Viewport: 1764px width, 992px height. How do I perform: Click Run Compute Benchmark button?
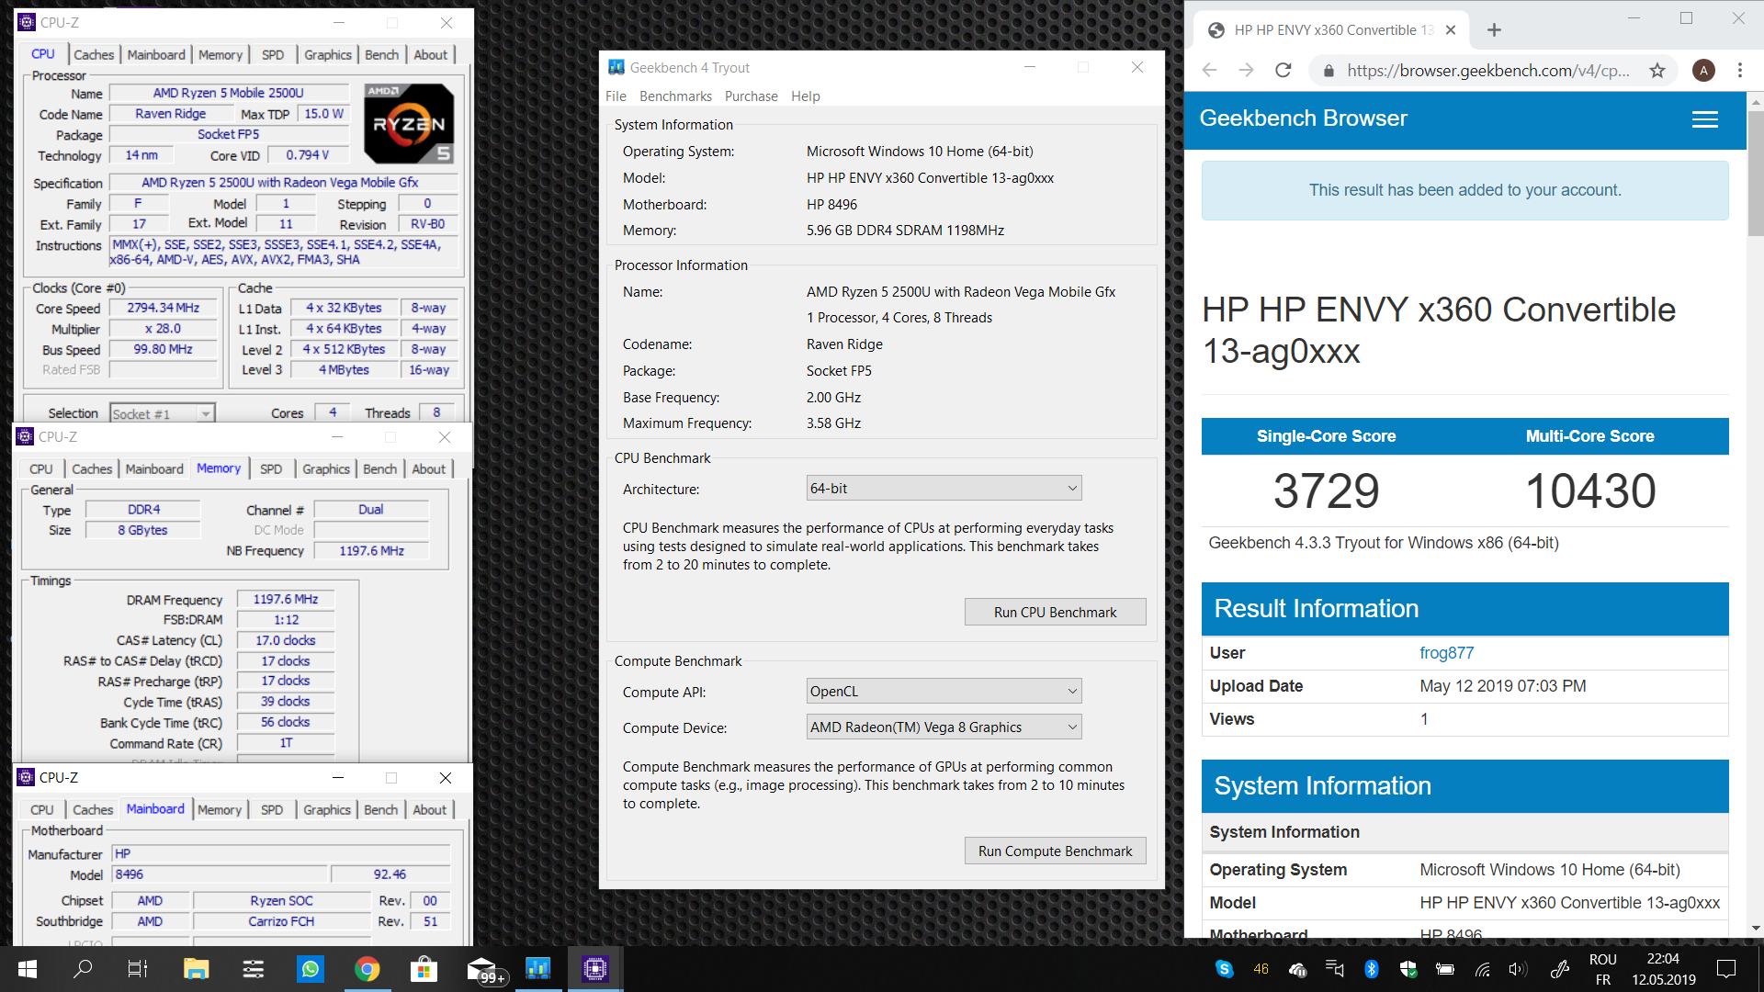pos(1055,851)
